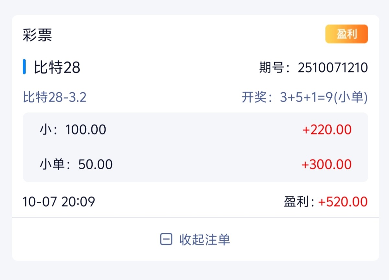The height and width of the screenshot is (280, 389).
Task: Select the 比特28 game title
Action: pos(57,68)
